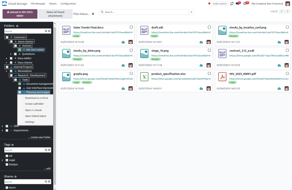Choose Create subfolder from context menu
The width and height of the screenshot is (292, 190).
point(35,104)
